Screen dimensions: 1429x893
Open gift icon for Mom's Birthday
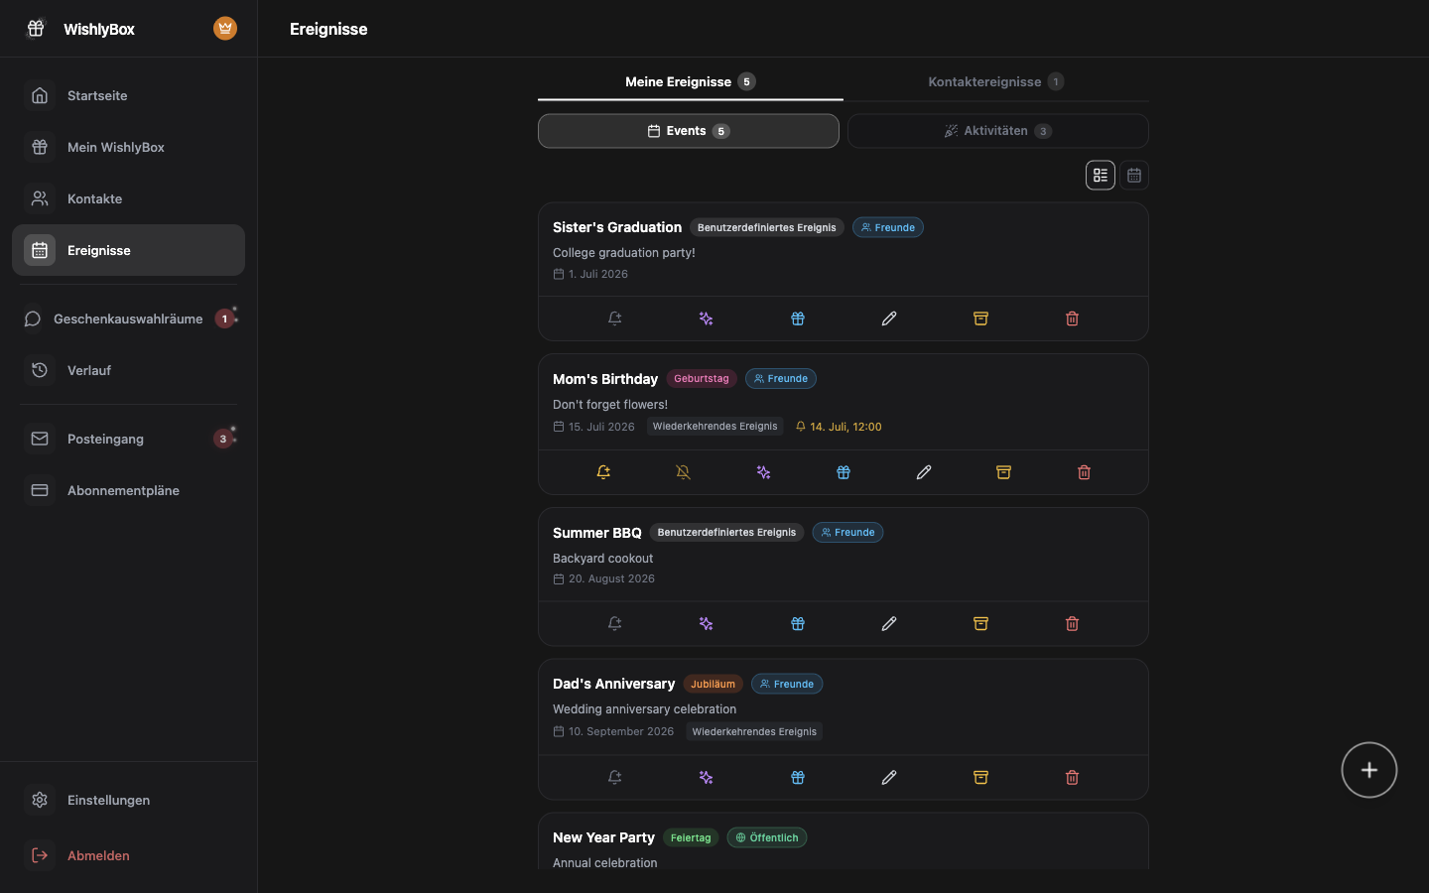coord(844,472)
